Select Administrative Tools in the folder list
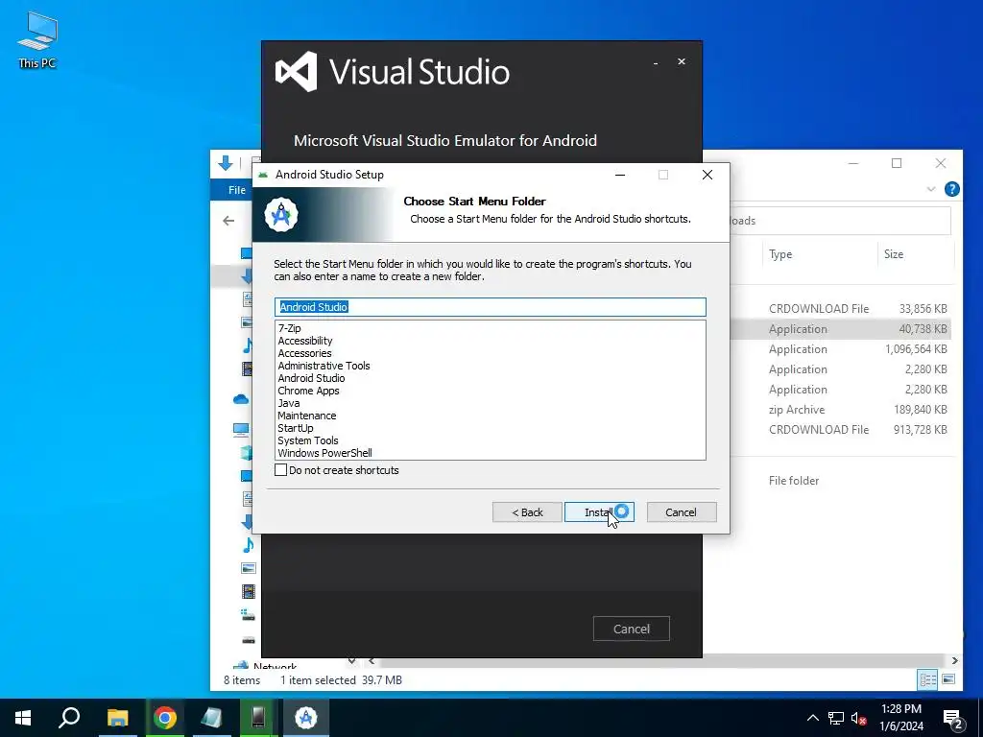This screenshot has width=983, height=737. coord(324,366)
